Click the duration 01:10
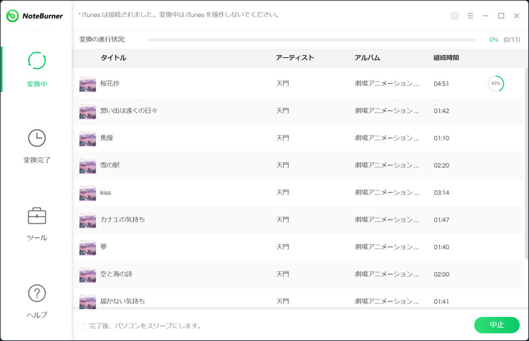Image resolution: width=529 pixels, height=341 pixels. click(441, 138)
